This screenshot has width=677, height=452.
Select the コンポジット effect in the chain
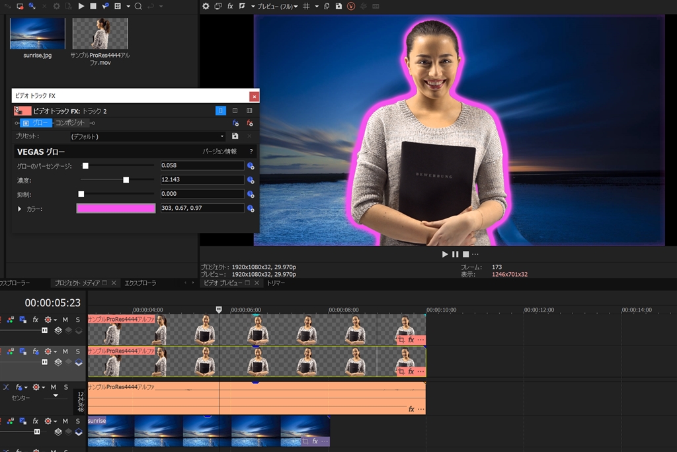click(x=69, y=123)
